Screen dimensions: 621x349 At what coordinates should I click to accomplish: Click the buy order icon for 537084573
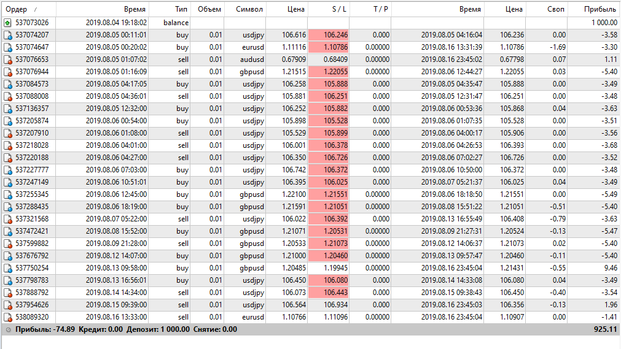(x=7, y=84)
